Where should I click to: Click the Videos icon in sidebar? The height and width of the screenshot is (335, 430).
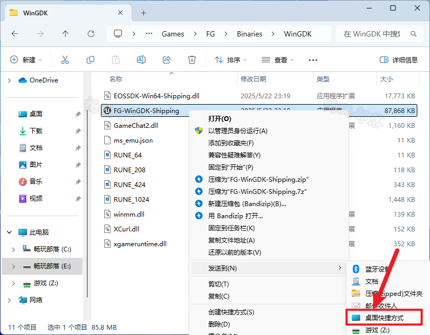click(x=23, y=198)
